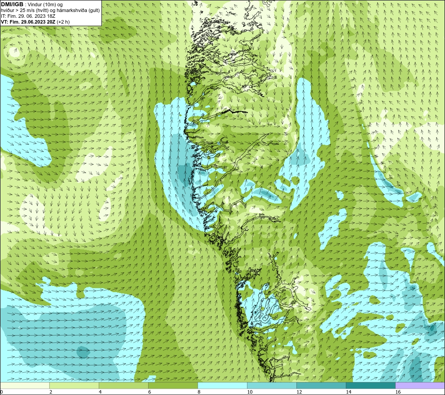Select the 0–2 m/s pale color swatch
The width and height of the screenshot is (445, 395).
click(x=24, y=386)
